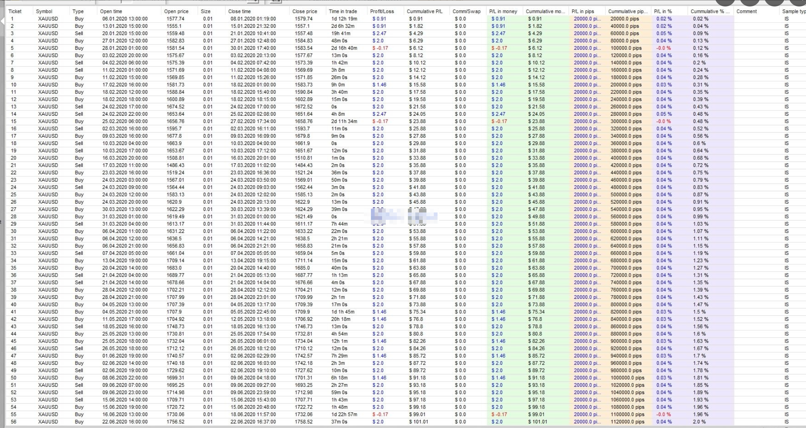Click the Symbol column header
806x428 pixels.
point(44,11)
